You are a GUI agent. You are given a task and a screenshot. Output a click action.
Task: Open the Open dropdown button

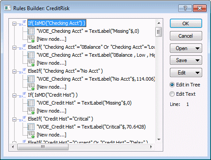point(186,48)
